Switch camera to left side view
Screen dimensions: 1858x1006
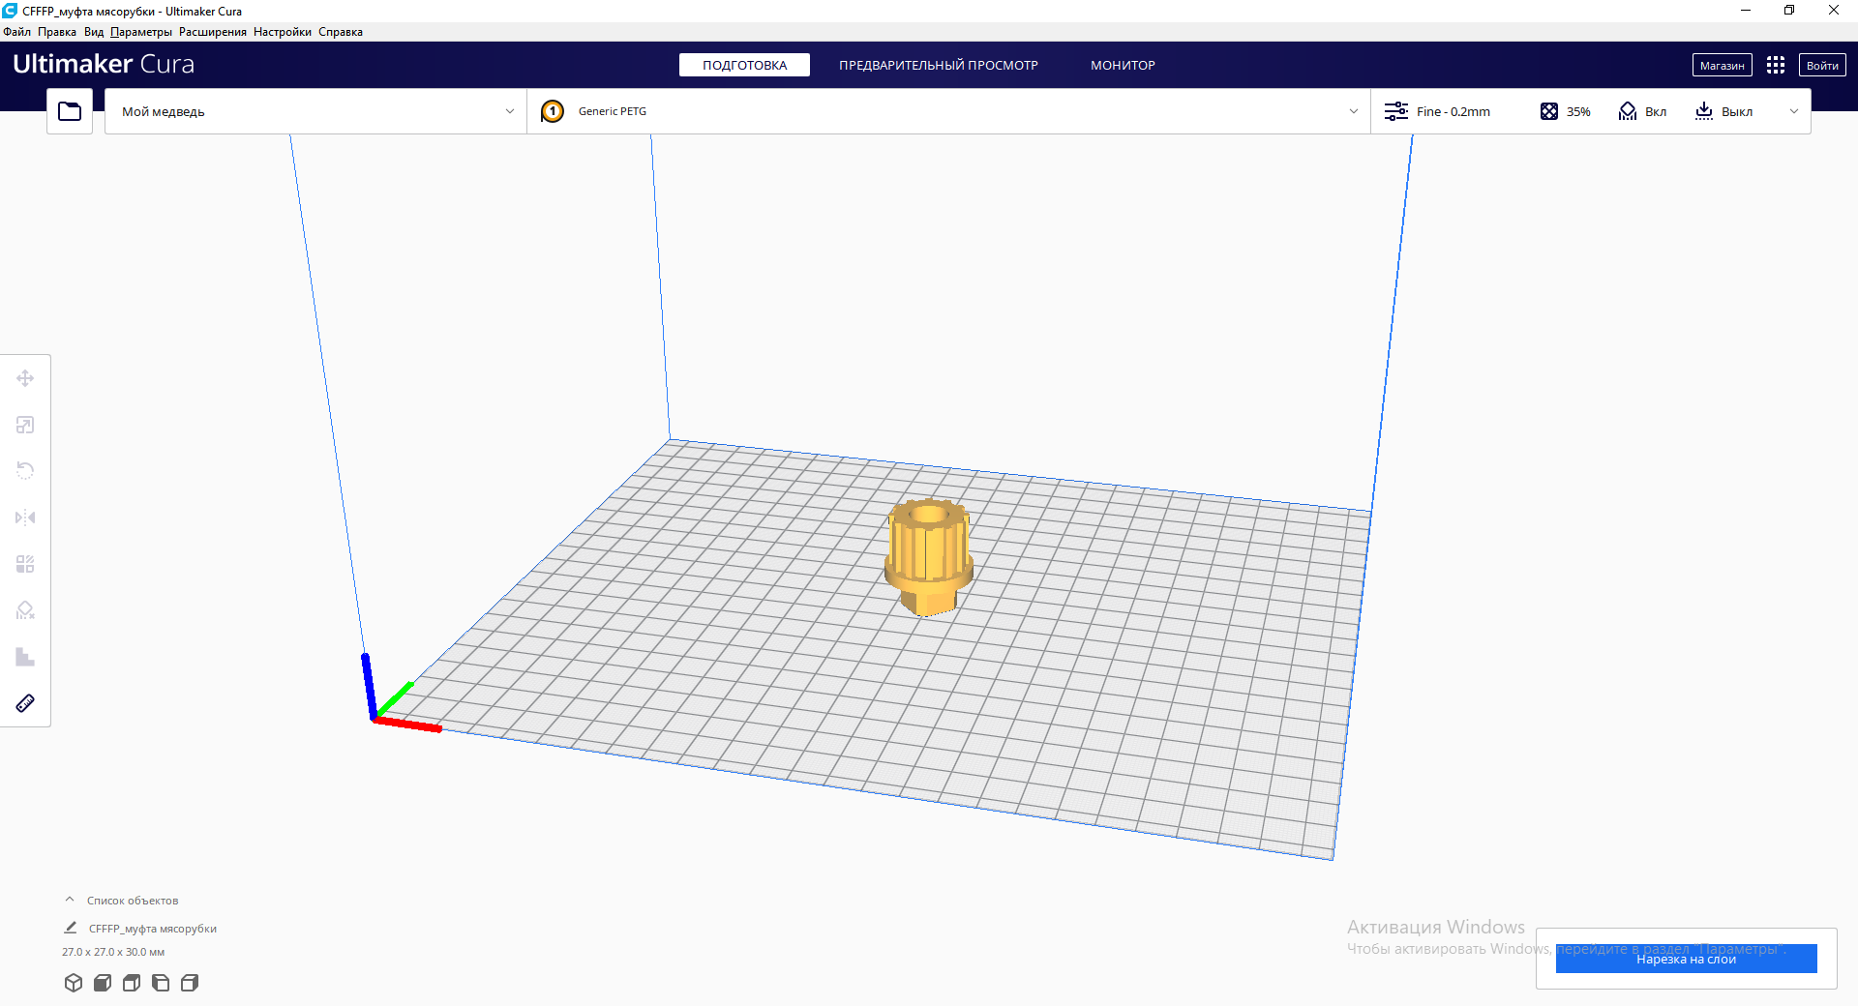pos(161,983)
